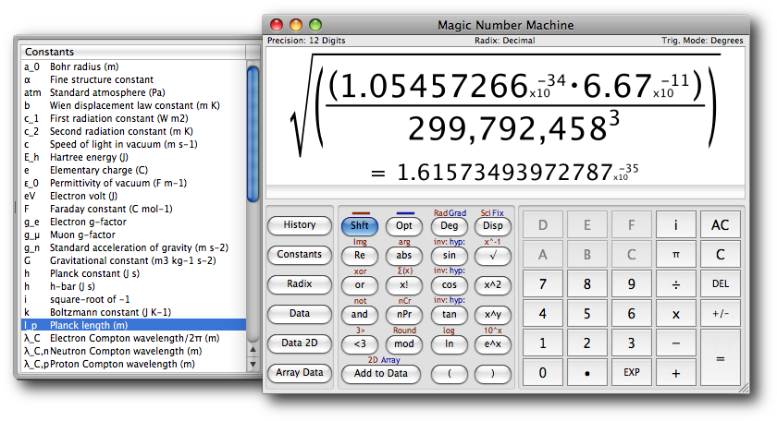Viewport: 777px width, 421px height.
Task: Click the Constants scrollbar thumb
Action: pos(253,134)
